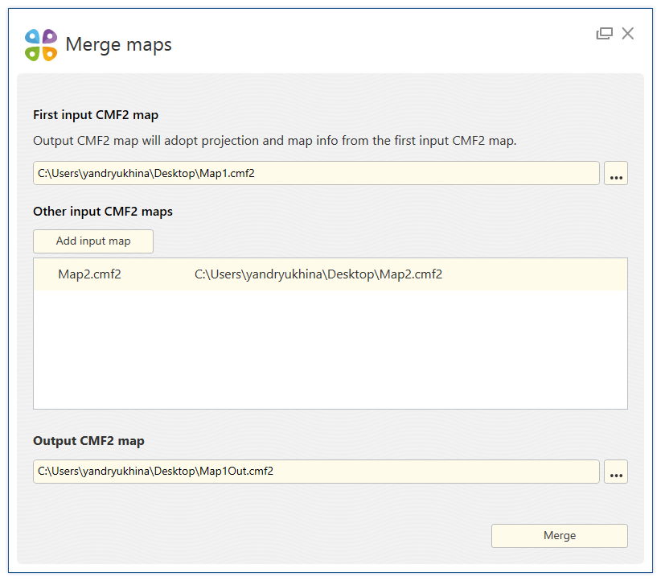Click the Other input CMF2 maps heading
This screenshot has height=581, width=661.
point(103,212)
